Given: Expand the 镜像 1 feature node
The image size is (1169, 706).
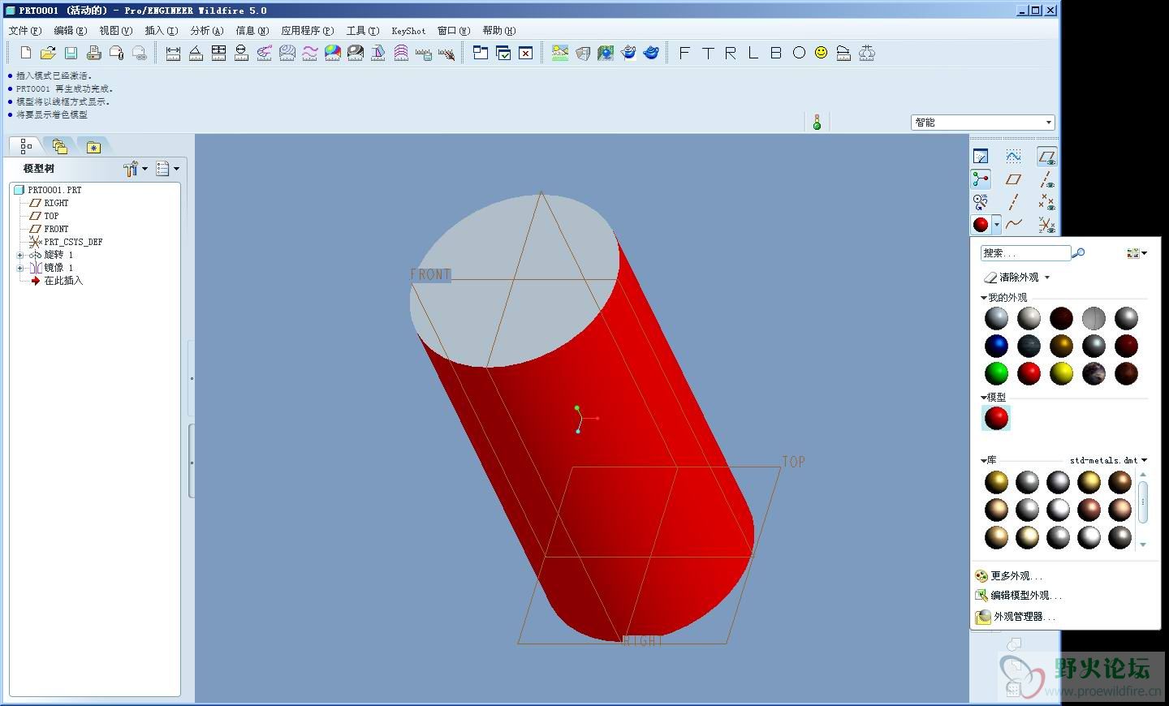Looking at the screenshot, I should tap(20, 268).
